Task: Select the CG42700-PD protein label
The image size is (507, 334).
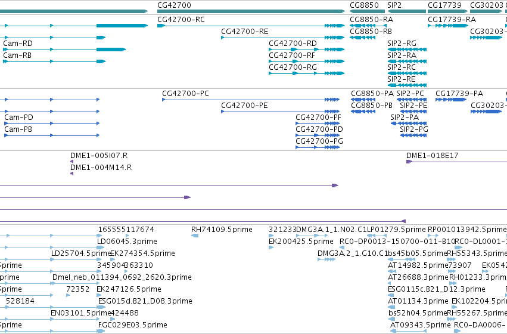Action: click(x=319, y=129)
